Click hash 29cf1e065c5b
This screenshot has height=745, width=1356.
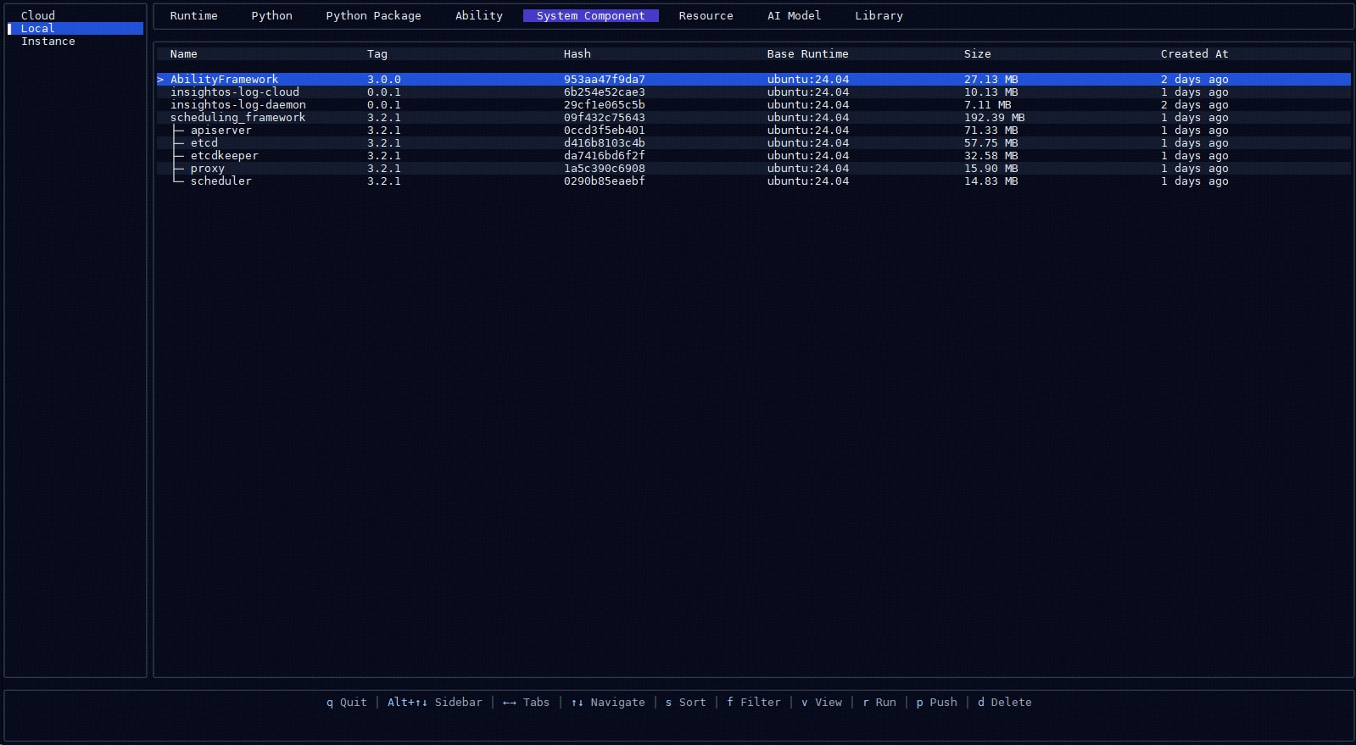(605, 104)
